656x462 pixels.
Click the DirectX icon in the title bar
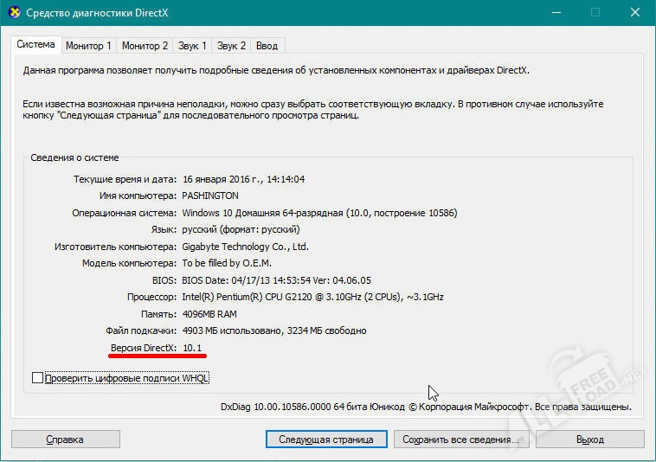tap(13, 13)
